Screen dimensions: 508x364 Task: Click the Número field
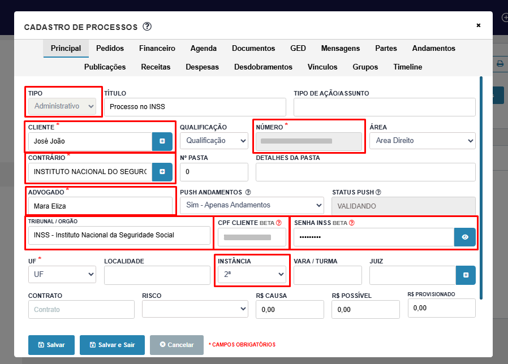309,141
